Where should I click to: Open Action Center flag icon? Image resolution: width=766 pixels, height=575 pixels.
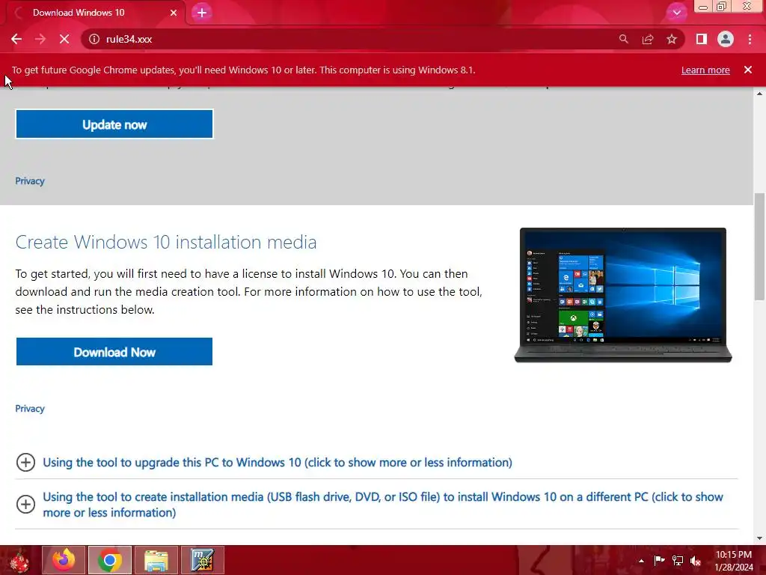click(659, 561)
